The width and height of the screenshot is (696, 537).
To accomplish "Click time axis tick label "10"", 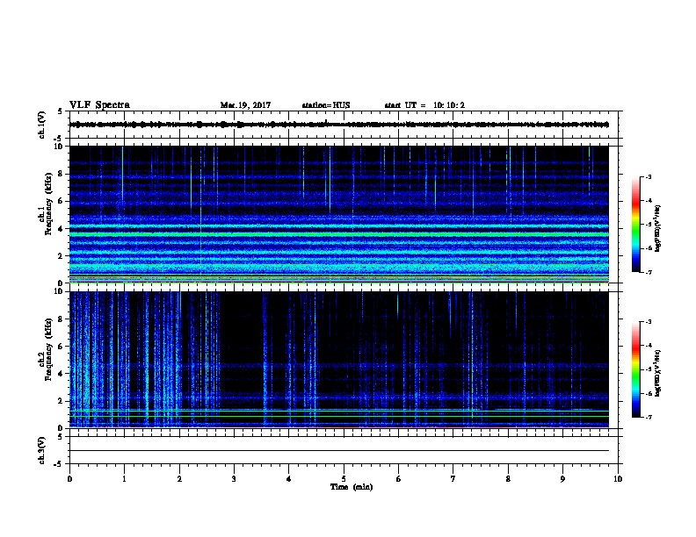I will [618, 479].
